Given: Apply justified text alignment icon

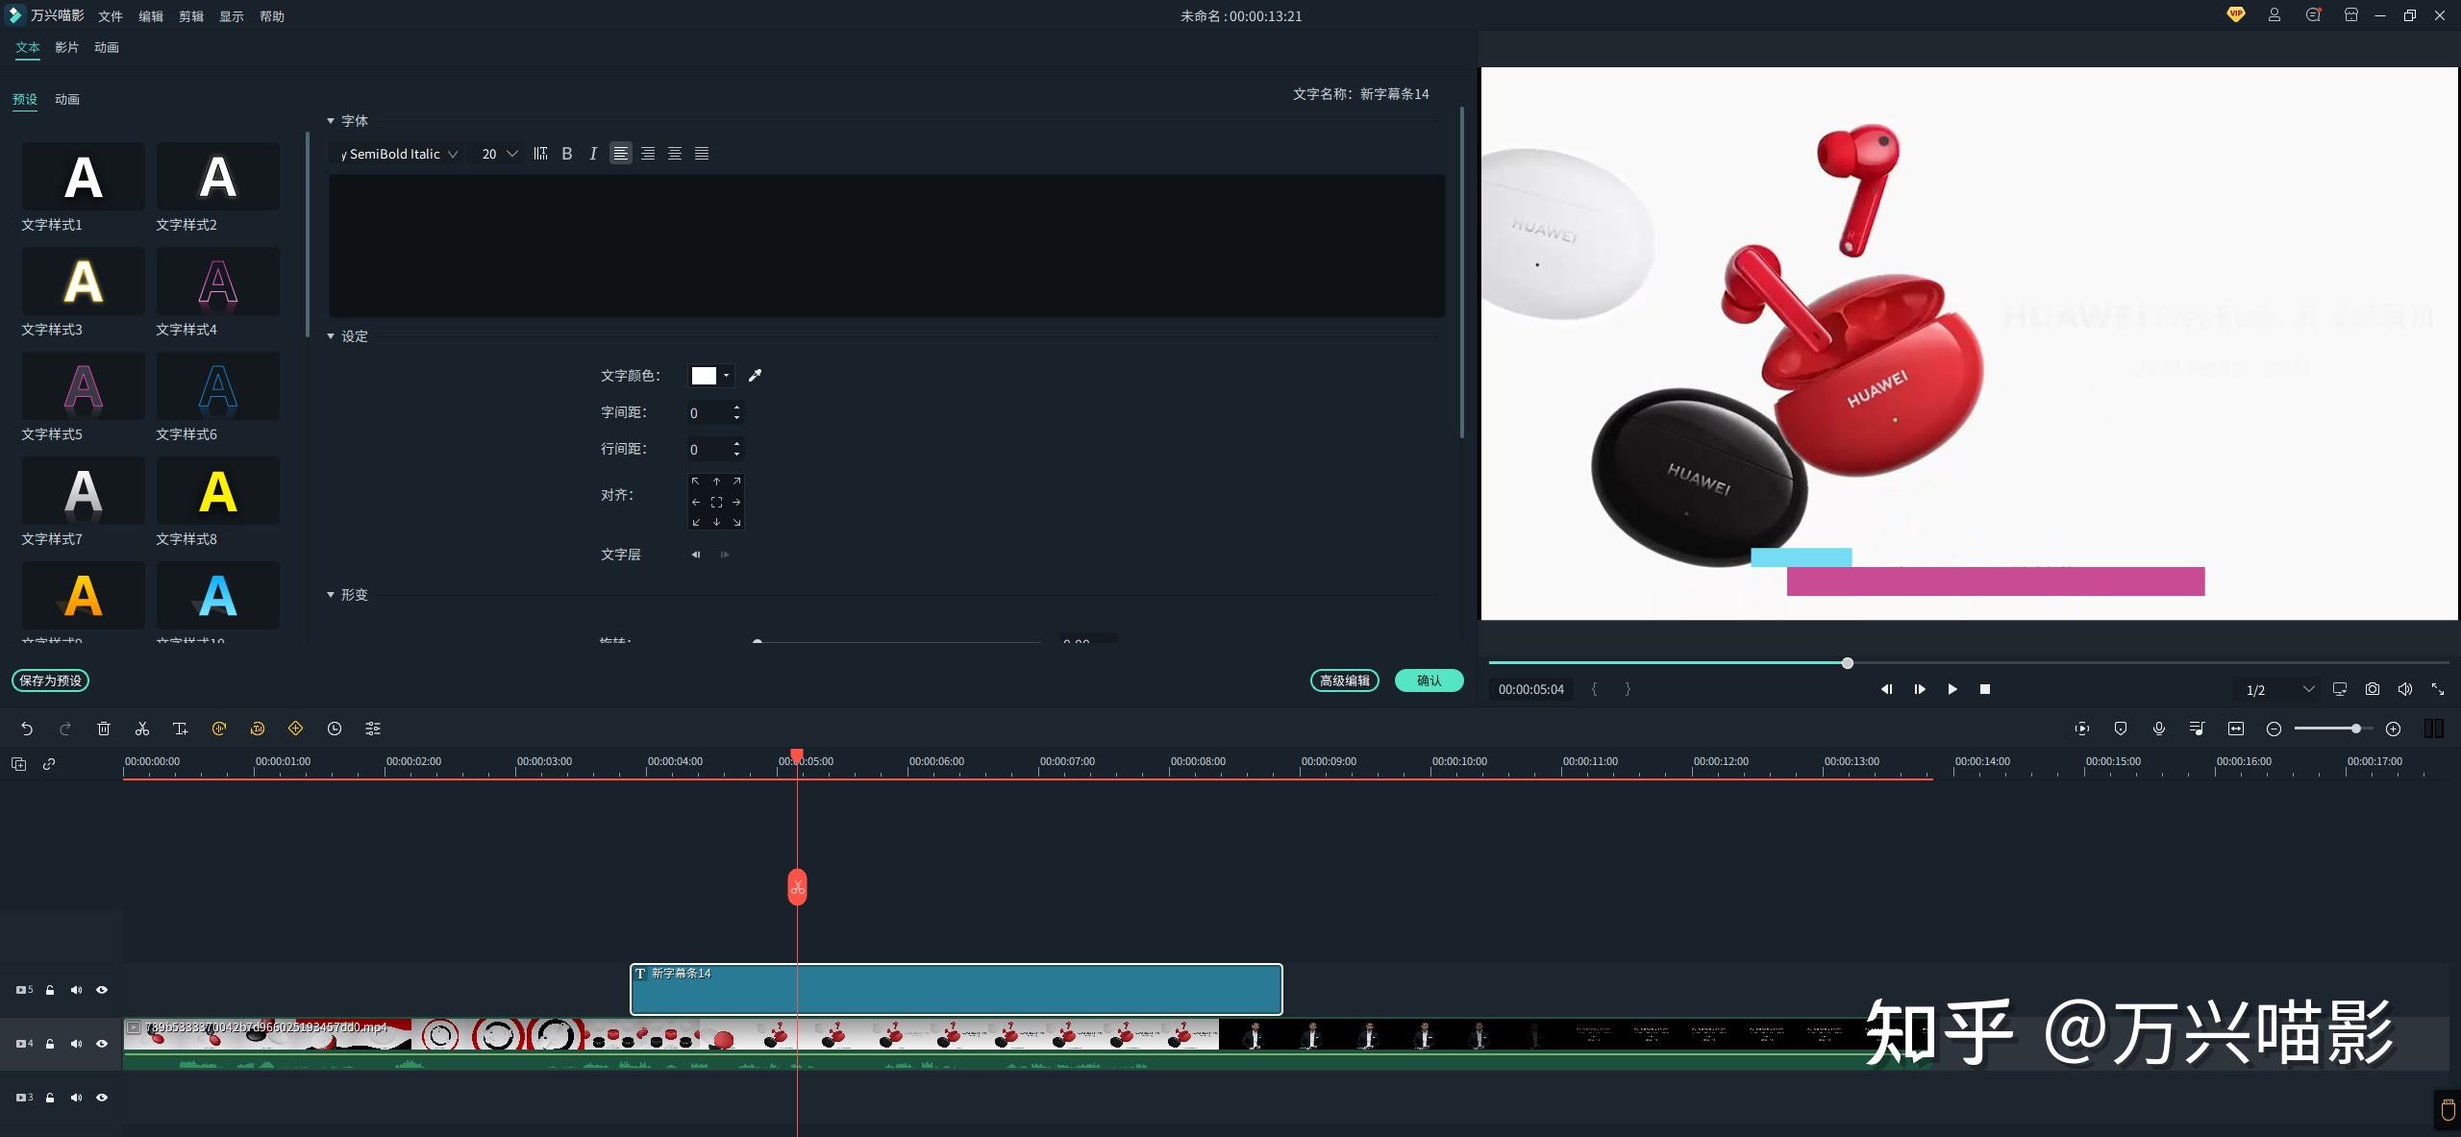Looking at the screenshot, I should pos(702,154).
